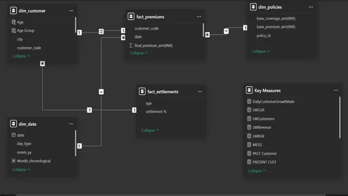Select the bidirectional filter arrow between dim_customer and fact_premiums

click(x=101, y=31)
